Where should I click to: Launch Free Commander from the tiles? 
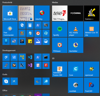click(10, 29)
